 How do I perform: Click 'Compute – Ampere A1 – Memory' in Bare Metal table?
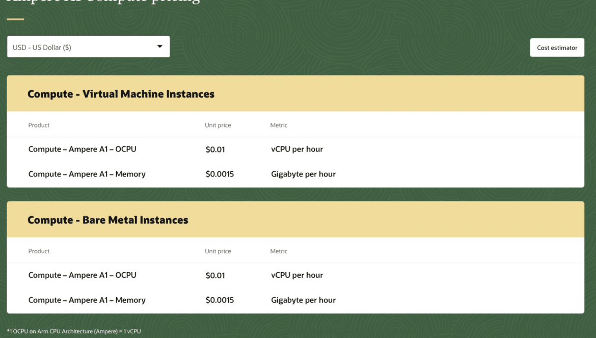(x=87, y=300)
